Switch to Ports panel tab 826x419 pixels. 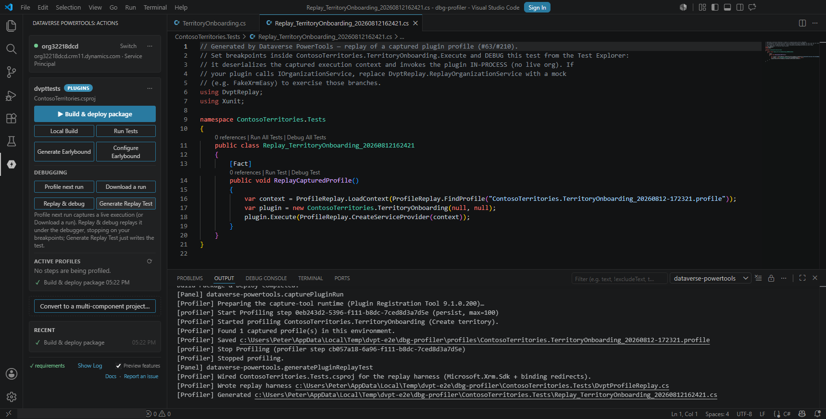342,278
